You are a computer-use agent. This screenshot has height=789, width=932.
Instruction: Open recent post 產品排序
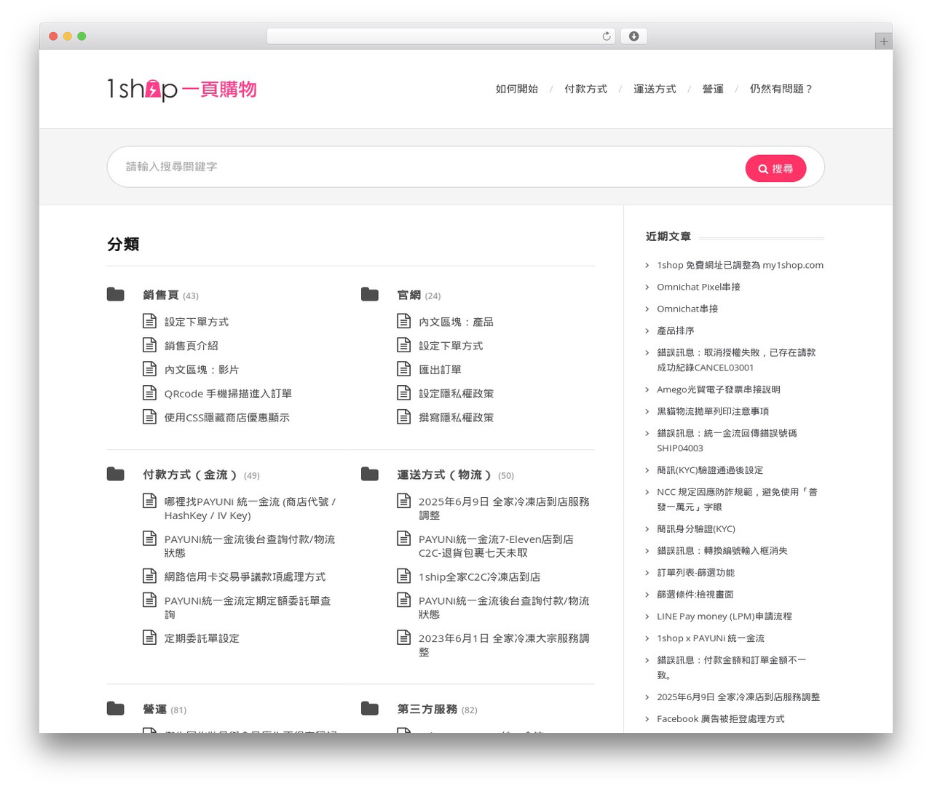coord(676,330)
